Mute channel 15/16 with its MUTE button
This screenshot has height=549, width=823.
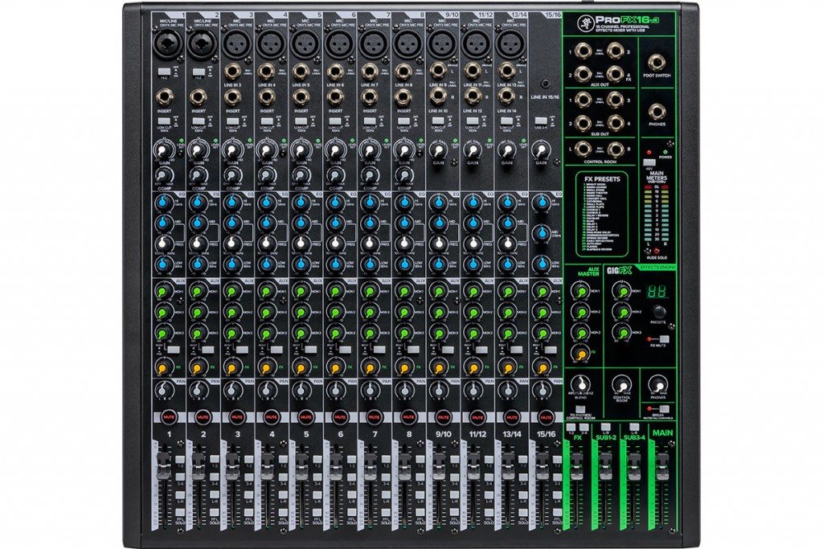click(546, 416)
